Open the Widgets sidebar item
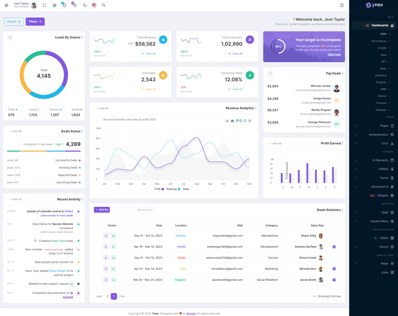Screen dimensions: 398x316 coord(382,195)
